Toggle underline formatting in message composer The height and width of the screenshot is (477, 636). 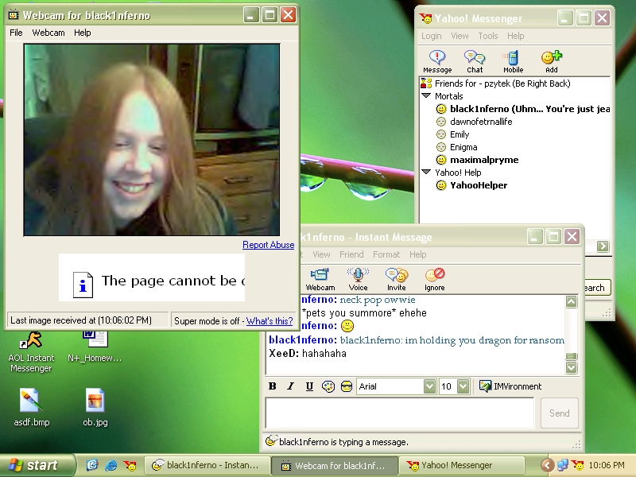pyautogui.click(x=309, y=386)
